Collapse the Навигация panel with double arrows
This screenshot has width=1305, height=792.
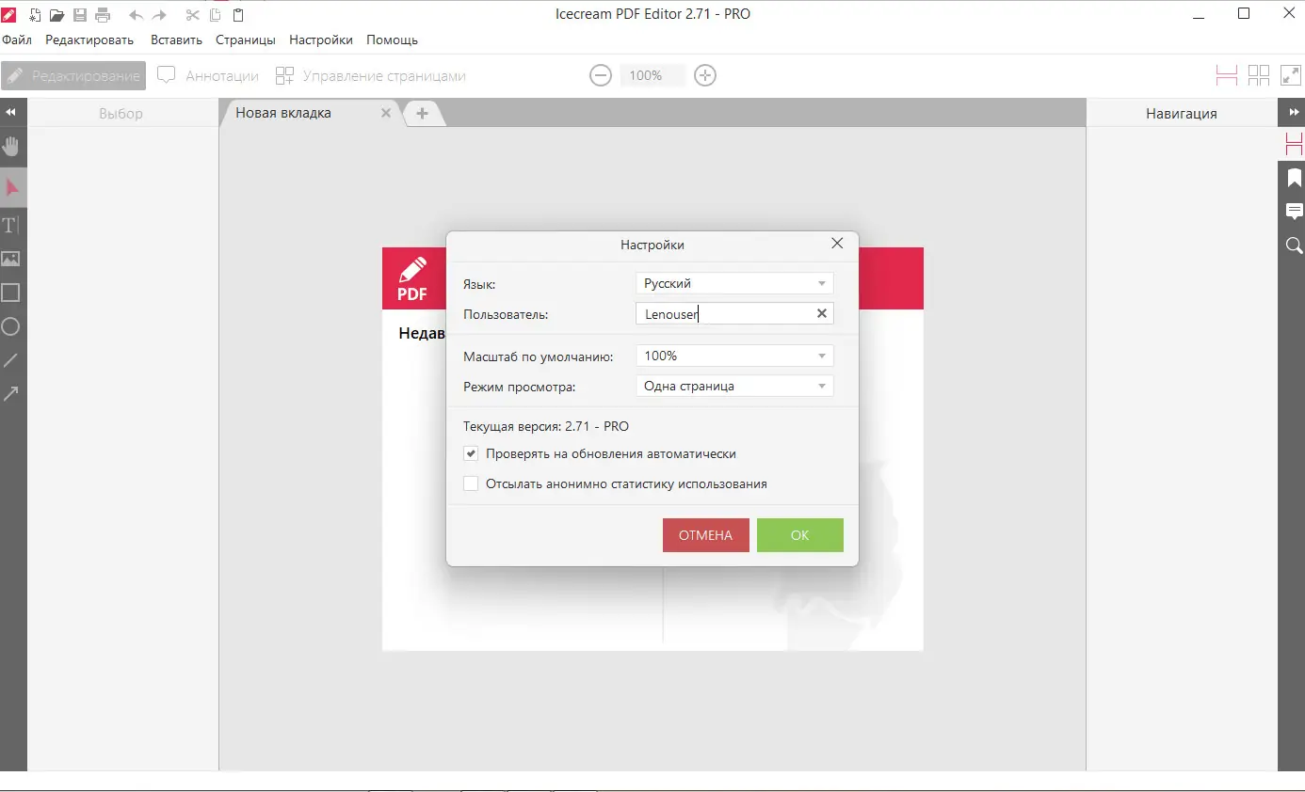click(x=1292, y=113)
